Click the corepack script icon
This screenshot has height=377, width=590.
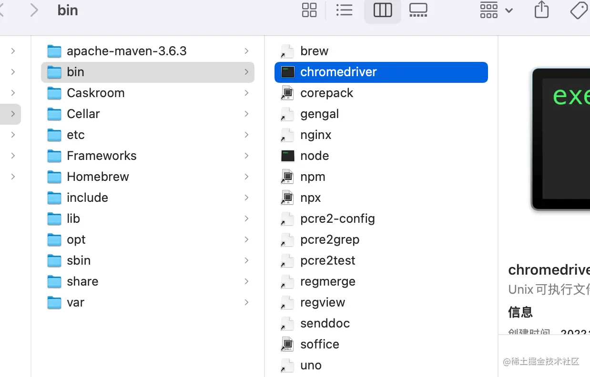(287, 93)
